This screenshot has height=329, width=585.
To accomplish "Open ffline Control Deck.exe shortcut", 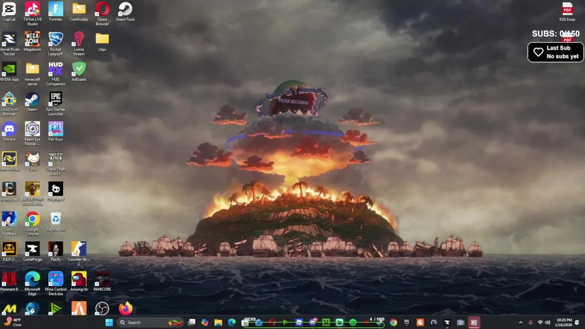I will click(x=56, y=284).
